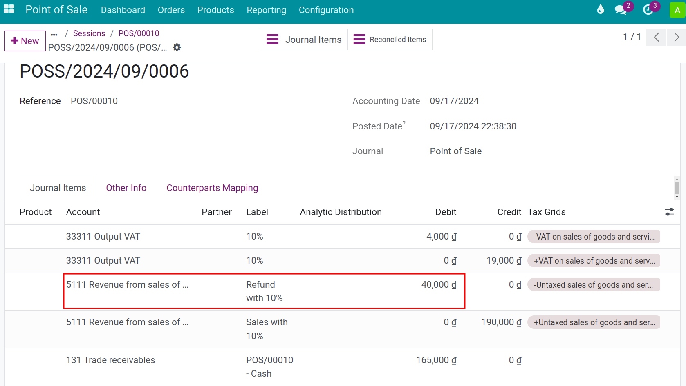Select the 131 Trade receivables account cell
Screen dimensions: 686x386
(110, 360)
